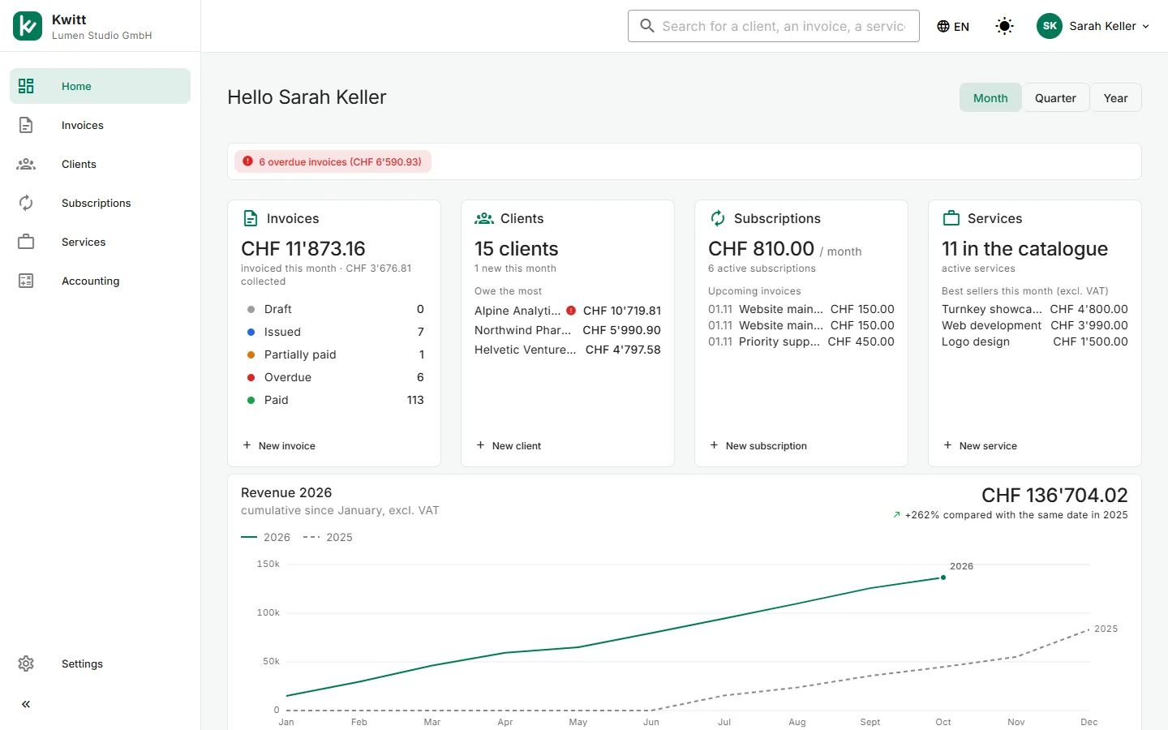Switch to the Quarter period
This screenshot has width=1168, height=730.
point(1055,97)
